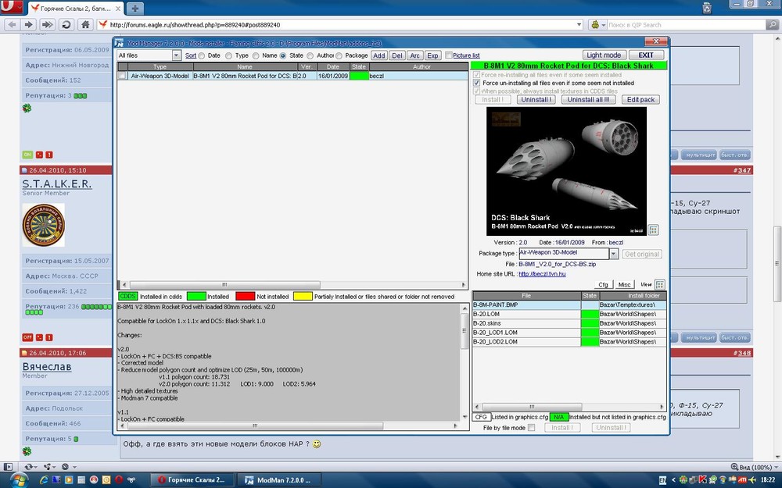The height and width of the screenshot is (488, 782).
Task: Go forward with the browser forward arrow
Action: tap(29, 24)
